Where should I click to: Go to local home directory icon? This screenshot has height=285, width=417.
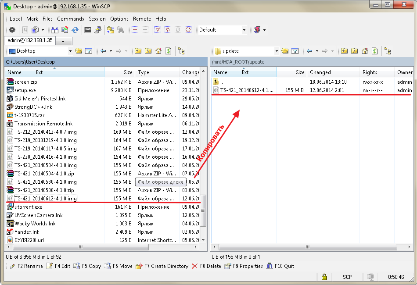click(x=158, y=51)
